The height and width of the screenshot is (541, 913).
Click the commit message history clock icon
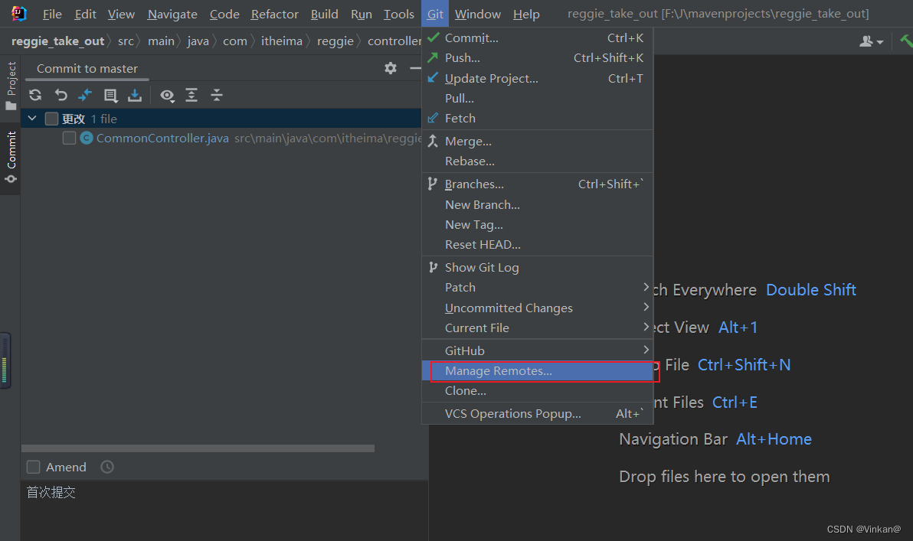pos(106,467)
